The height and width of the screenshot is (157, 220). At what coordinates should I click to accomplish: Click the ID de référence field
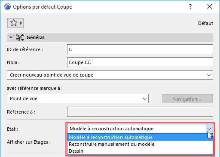(140, 49)
